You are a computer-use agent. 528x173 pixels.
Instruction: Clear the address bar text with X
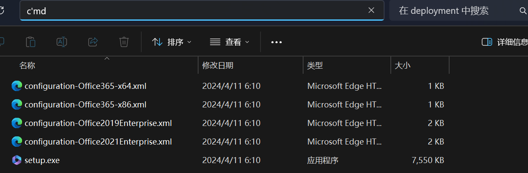pos(371,10)
